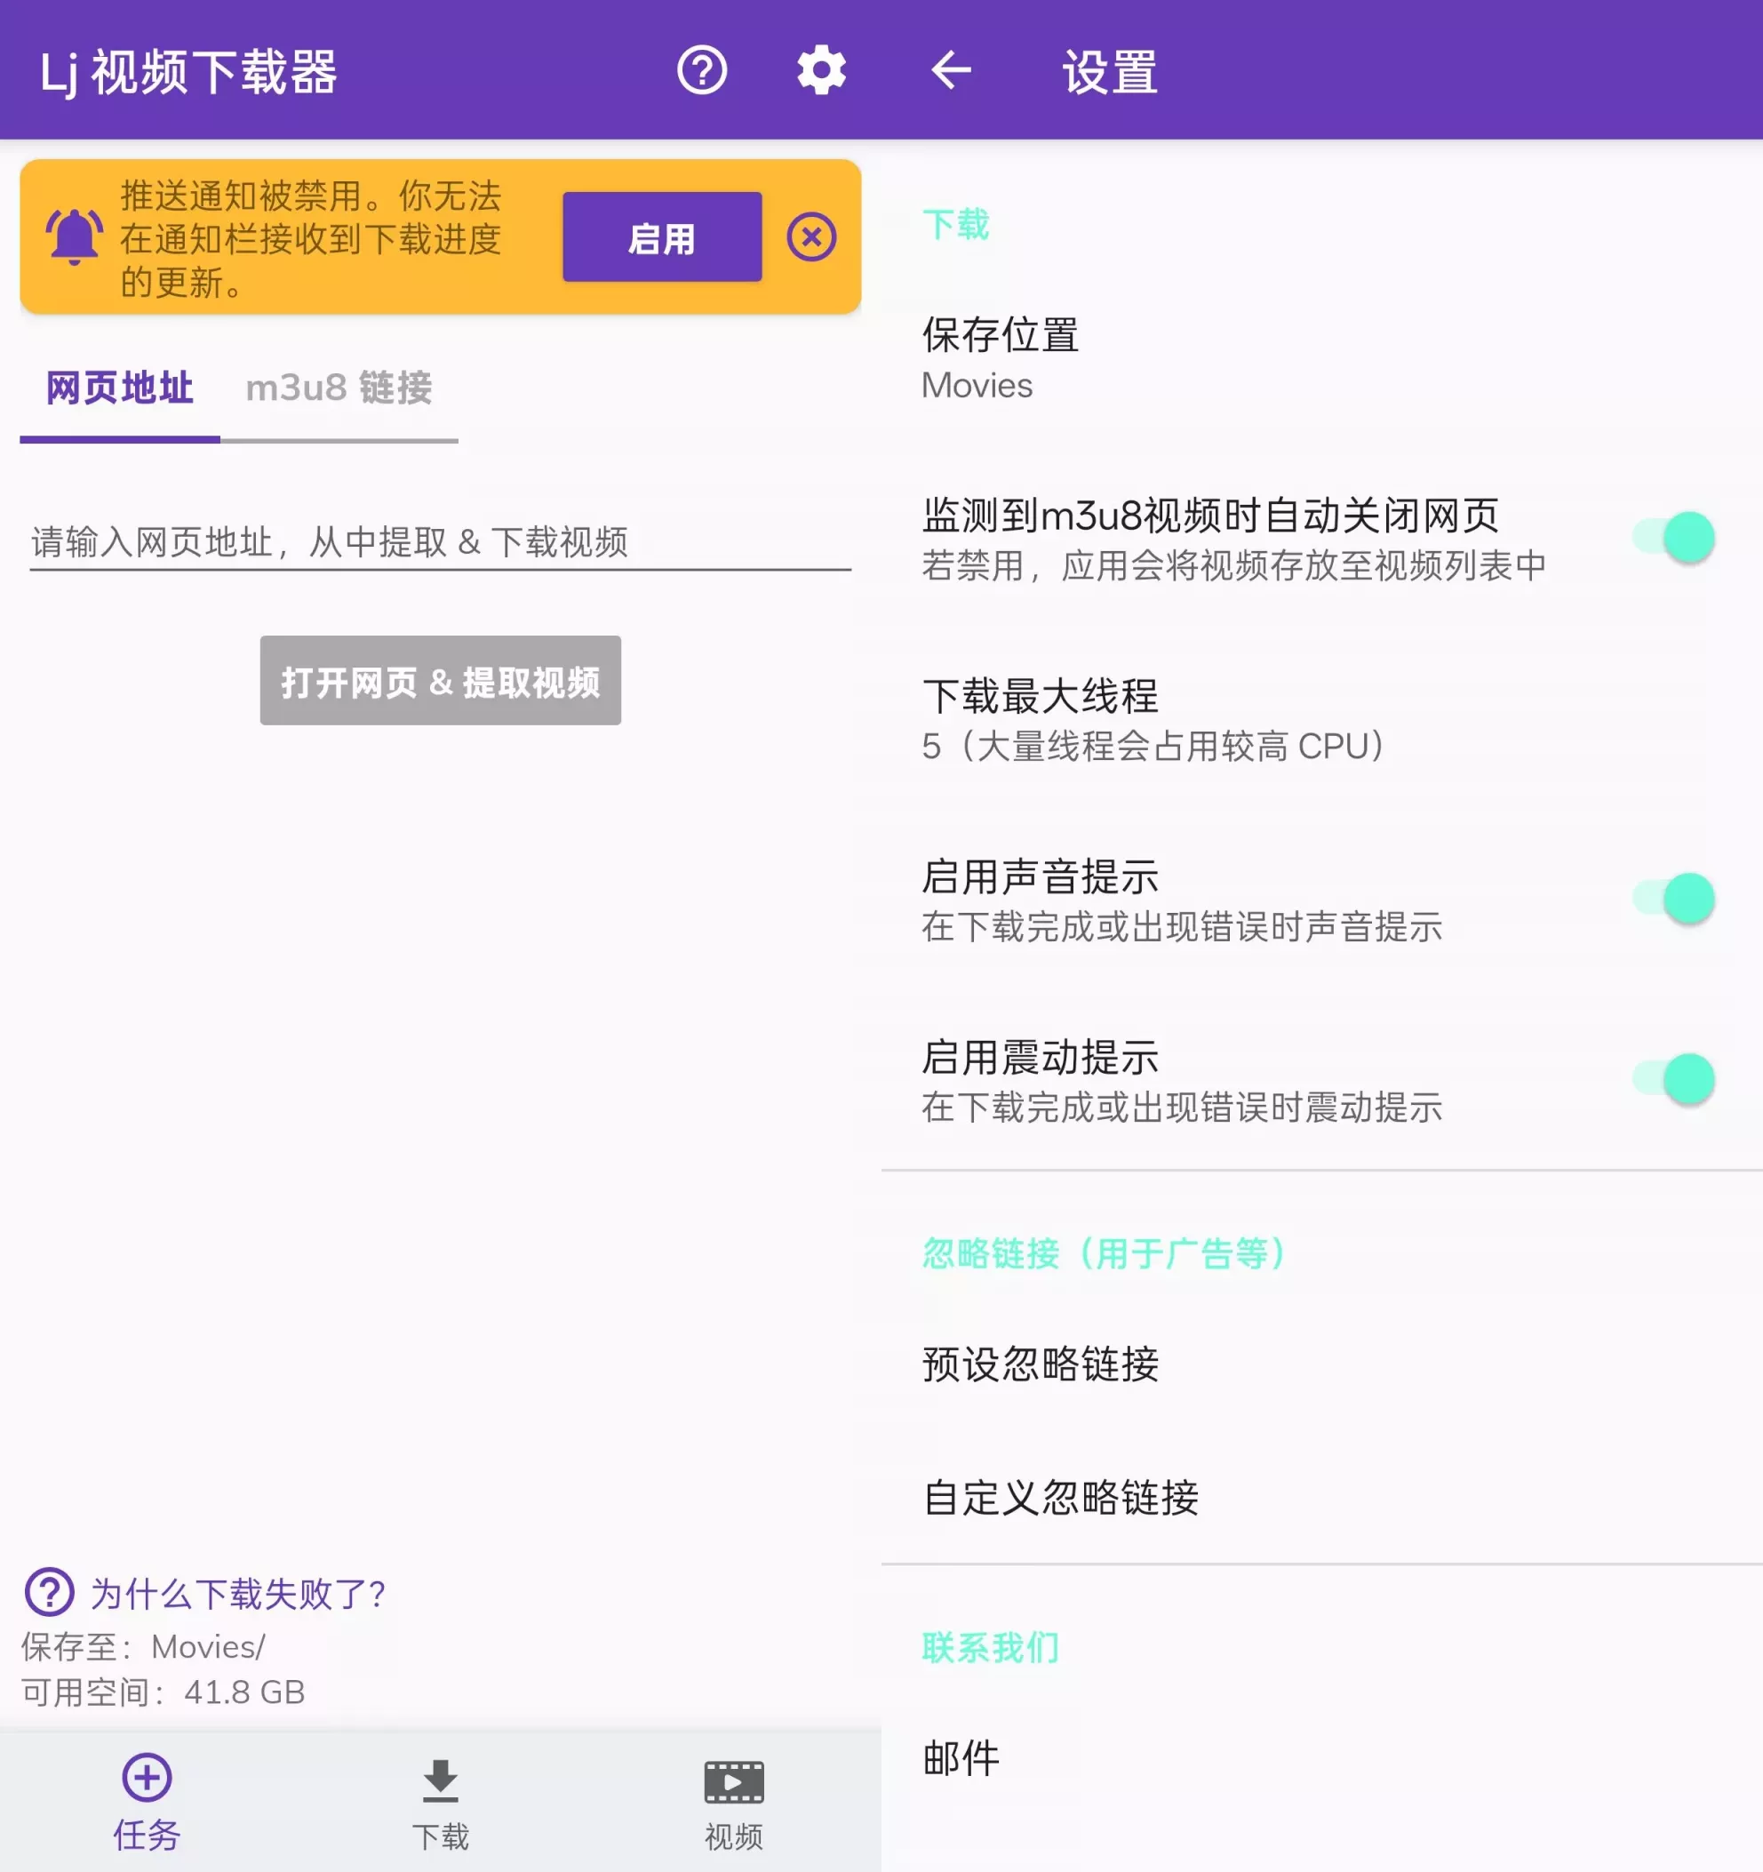Open settings with the gear icon
The width and height of the screenshot is (1763, 1872).
tap(821, 70)
